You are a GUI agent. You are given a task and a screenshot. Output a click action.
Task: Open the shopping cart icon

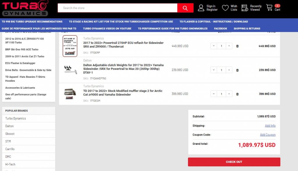click(x=269, y=8)
